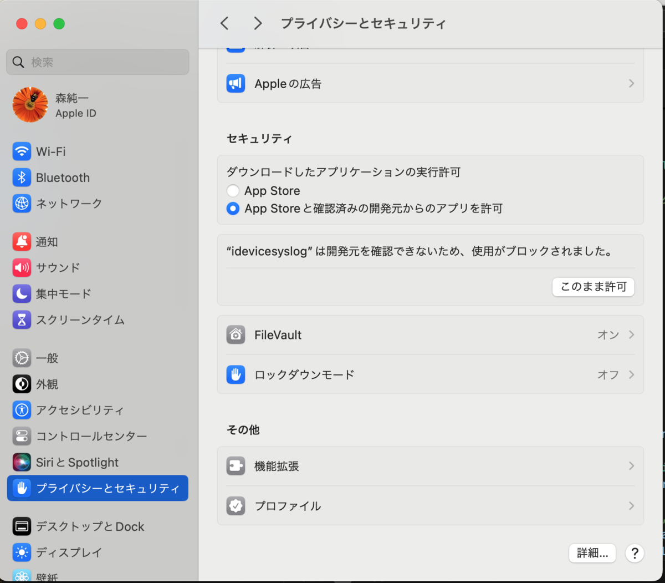The width and height of the screenshot is (665, 583).
Task: Click the magnifying glass search icon
Action: pyautogui.click(x=18, y=62)
